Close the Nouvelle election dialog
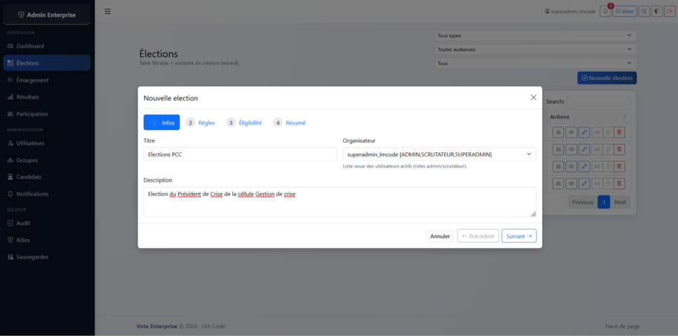678x336 pixels. (x=534, y=97)
